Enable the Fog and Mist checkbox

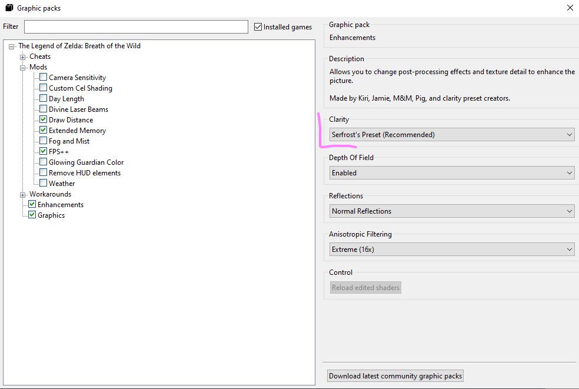tap(43, 141)
